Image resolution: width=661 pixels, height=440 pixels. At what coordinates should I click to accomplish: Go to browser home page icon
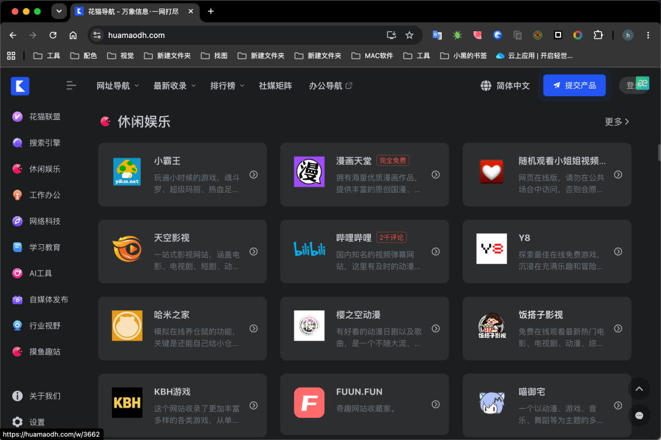[x=73, y=35]
